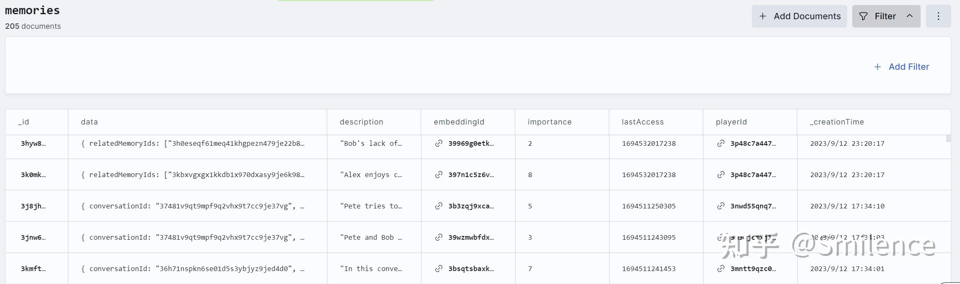Viewport: 960px width, 284px height.
Task: Click the plus icon in Add Documents
Action: 763,16
